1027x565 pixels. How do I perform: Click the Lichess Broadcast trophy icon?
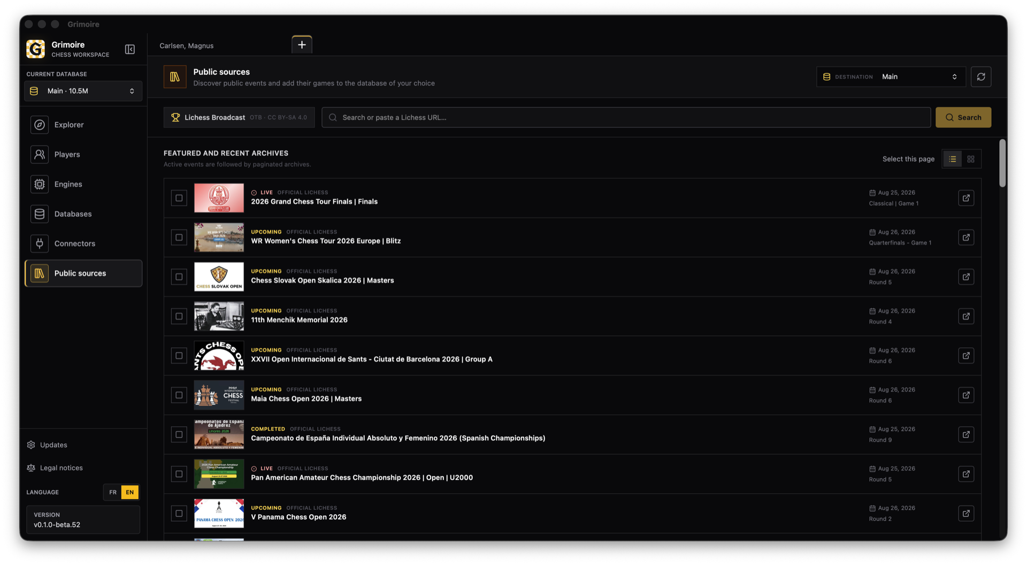(175, 117)
